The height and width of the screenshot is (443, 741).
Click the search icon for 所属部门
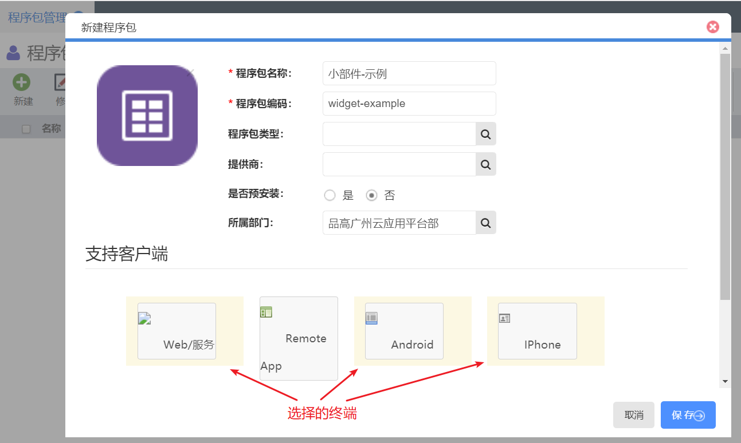pos(485,223)
